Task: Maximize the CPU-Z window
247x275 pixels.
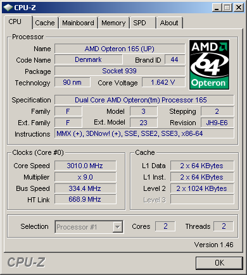Action: (227, 8)
